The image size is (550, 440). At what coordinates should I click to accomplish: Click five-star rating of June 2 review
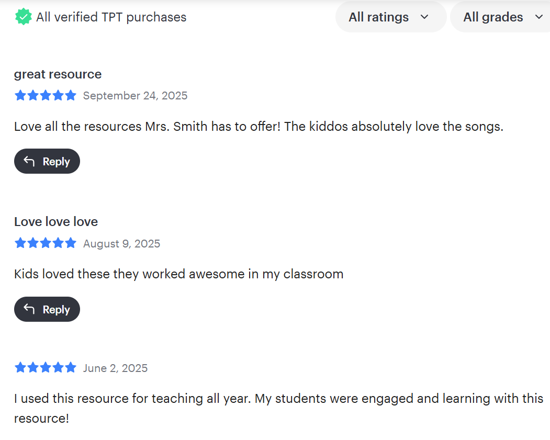(45, 368)
